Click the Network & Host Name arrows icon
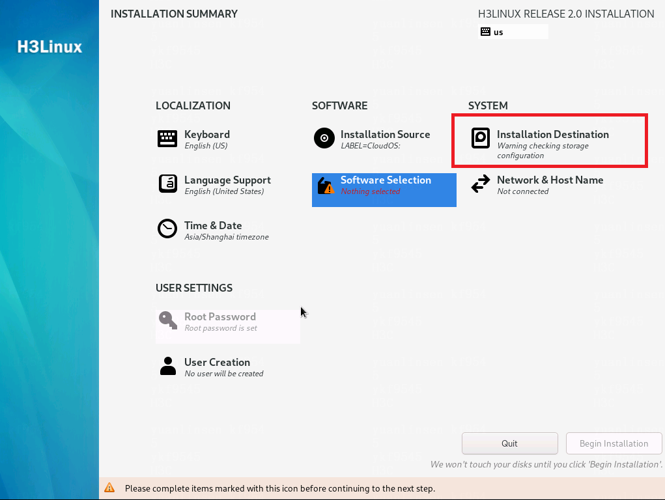The width and height of the screenshot is (665, 500). click(x=481, y=184)
